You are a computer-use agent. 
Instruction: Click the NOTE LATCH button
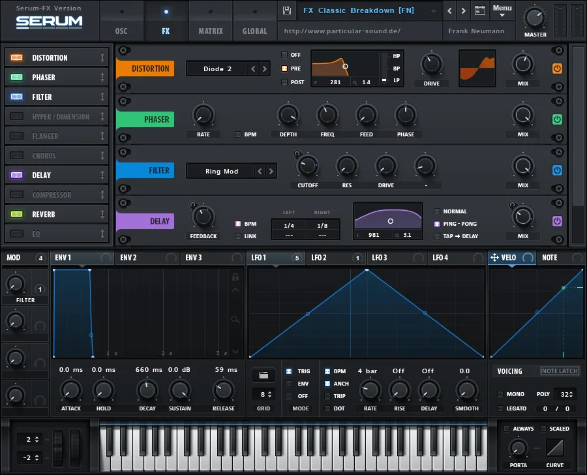click(560, 371)
